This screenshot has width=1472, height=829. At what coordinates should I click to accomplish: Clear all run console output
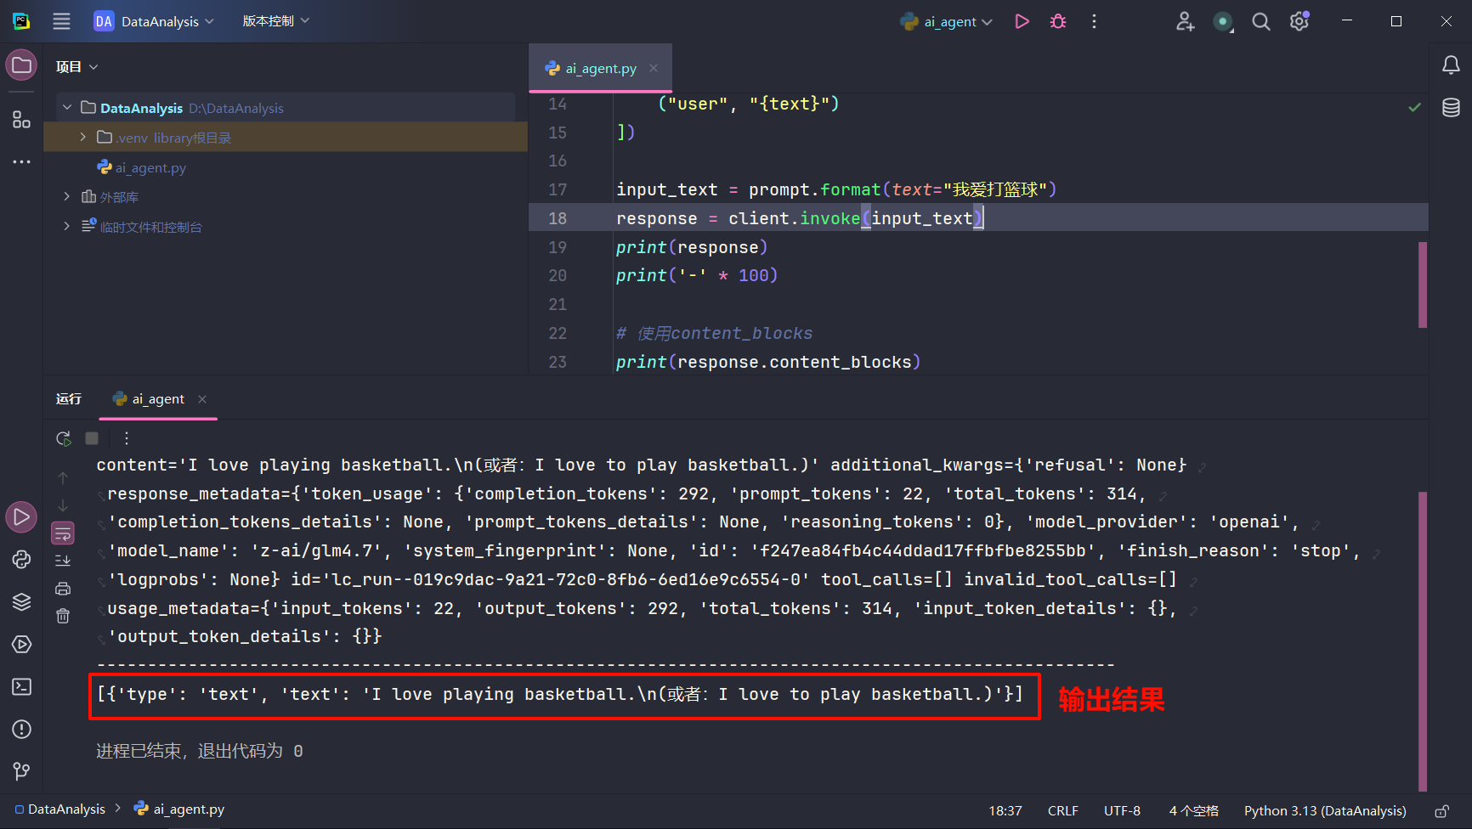(x=63, y=616)
